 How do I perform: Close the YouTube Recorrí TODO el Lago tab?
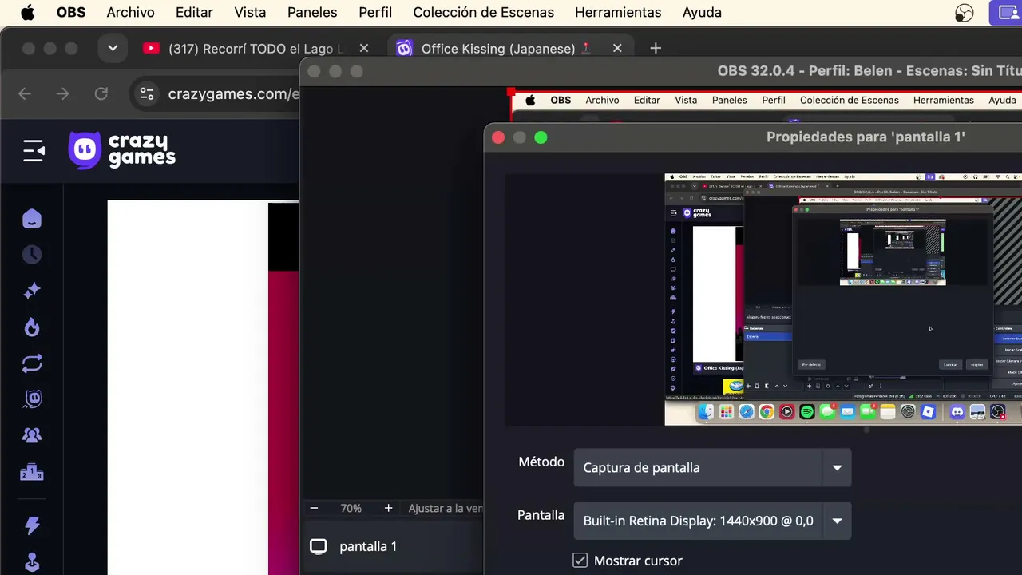364,49
